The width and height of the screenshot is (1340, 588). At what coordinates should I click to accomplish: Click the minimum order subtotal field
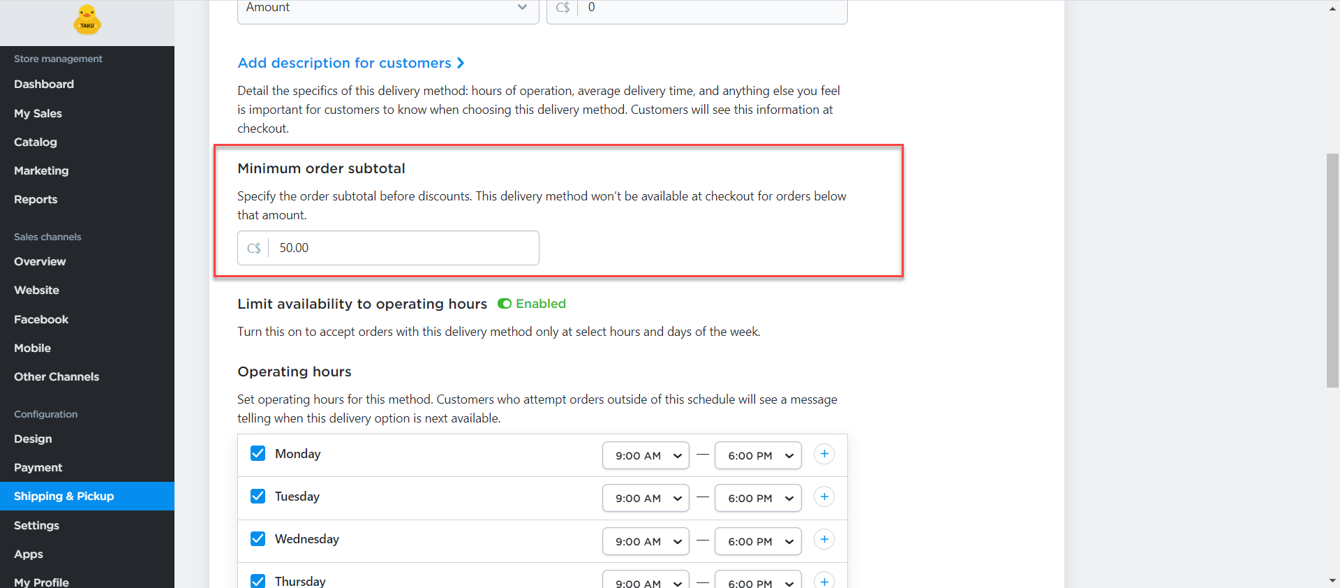coord(403,248)
